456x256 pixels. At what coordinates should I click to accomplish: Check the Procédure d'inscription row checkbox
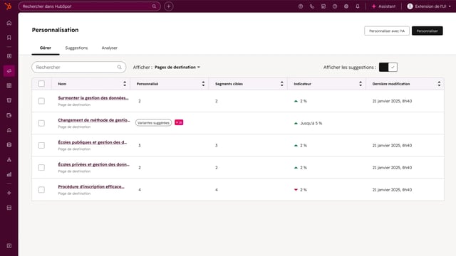coord(41,190)
